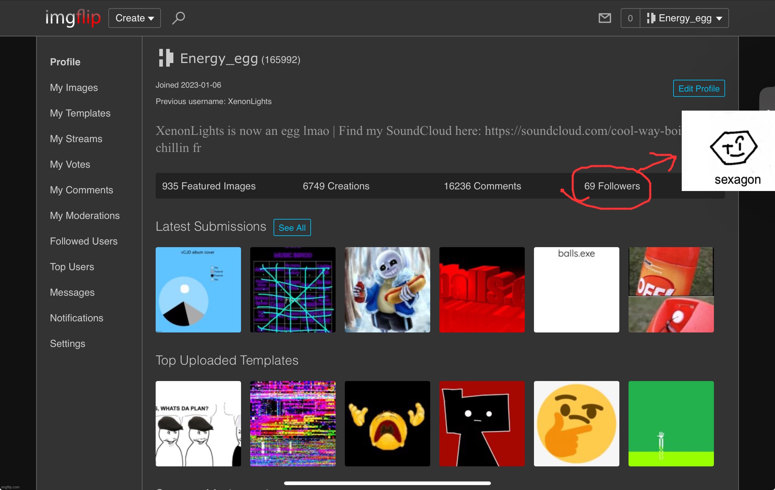The image size is (775, 490).
Task: Open the Create dropdown menu
Action: [x=134, y=18]
